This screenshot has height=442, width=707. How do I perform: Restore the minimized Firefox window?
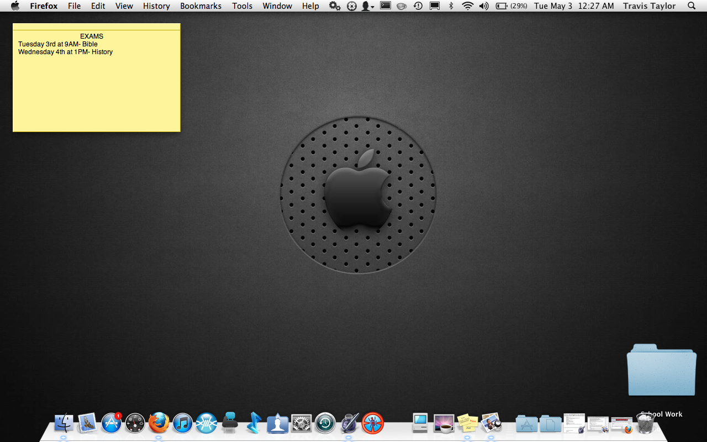point(622,424)
